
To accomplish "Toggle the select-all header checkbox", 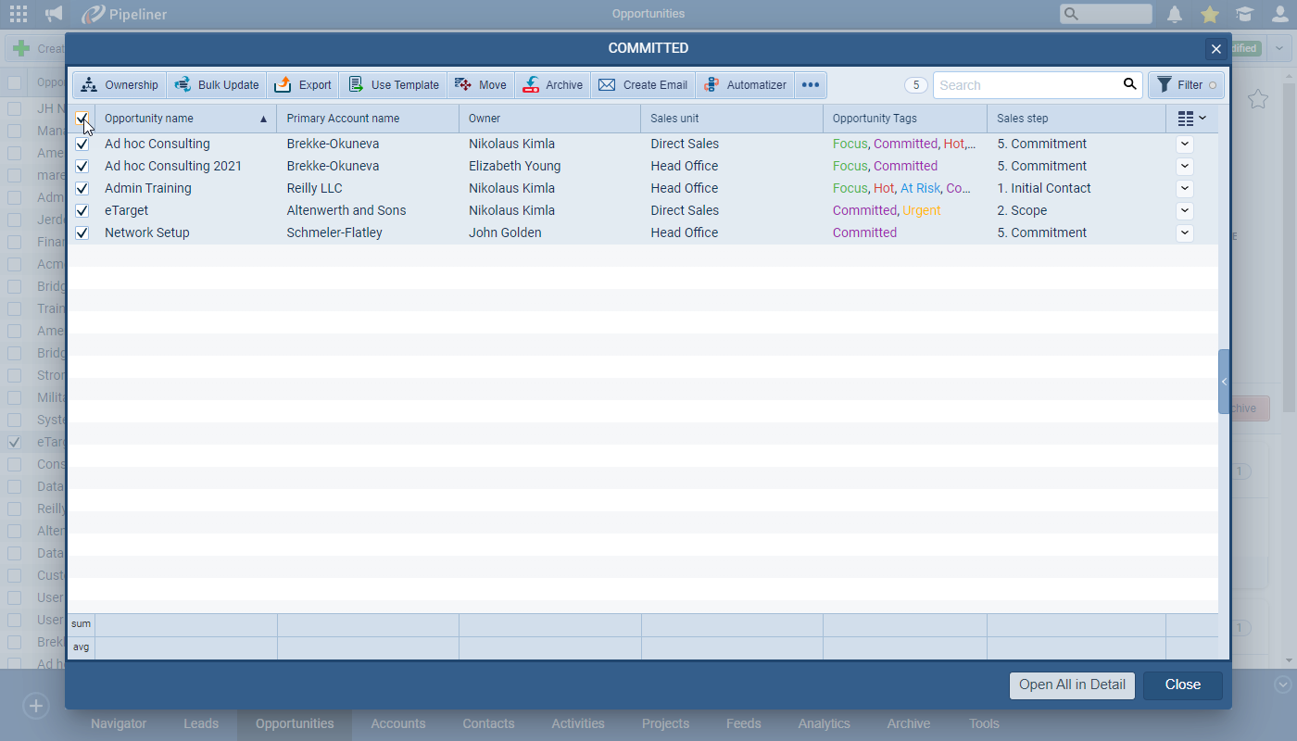I will pos(82,119).
